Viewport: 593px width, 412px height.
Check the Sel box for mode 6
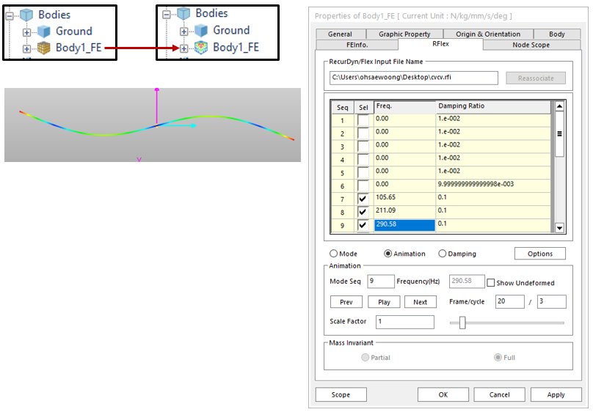click(x=363, y=185)
